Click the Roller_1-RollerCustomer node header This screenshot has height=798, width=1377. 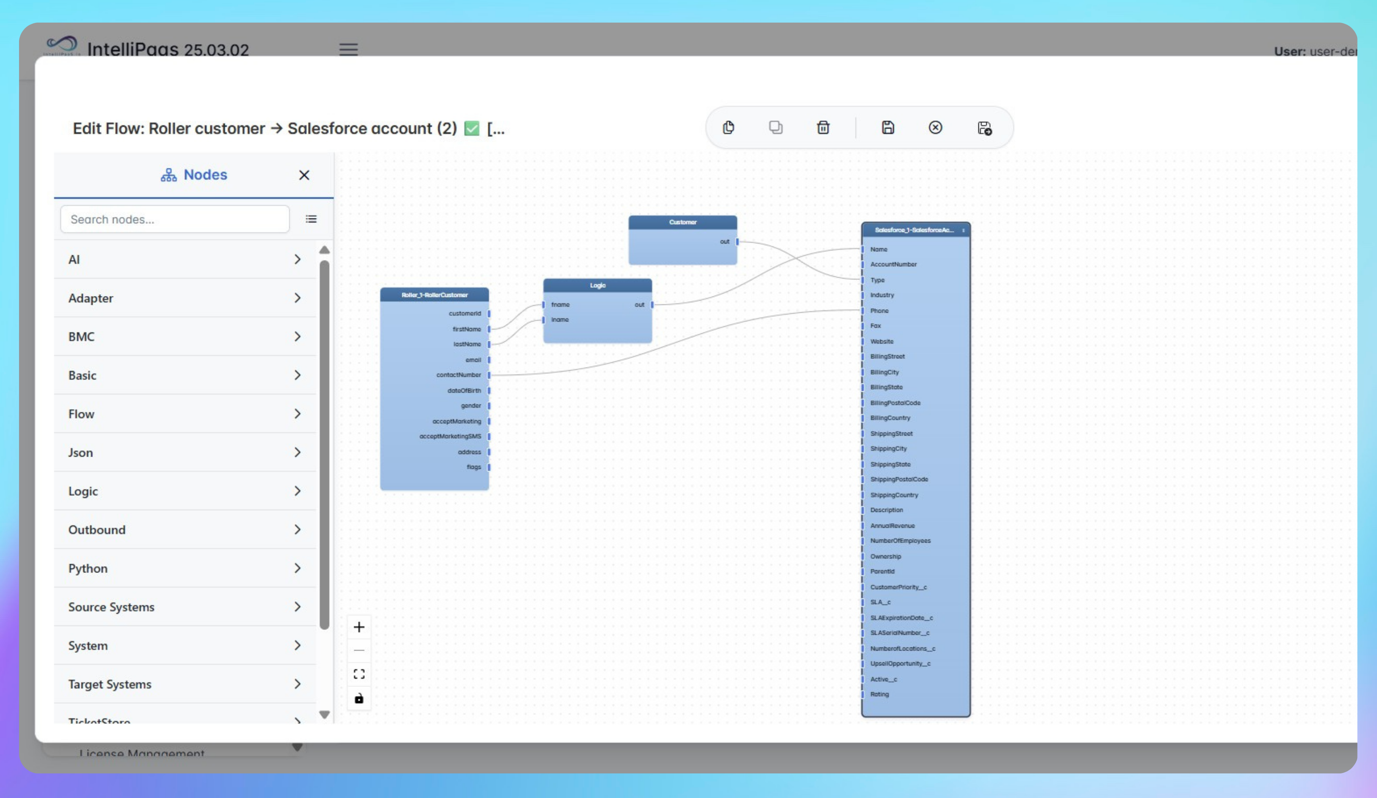(x=434, y=295)
